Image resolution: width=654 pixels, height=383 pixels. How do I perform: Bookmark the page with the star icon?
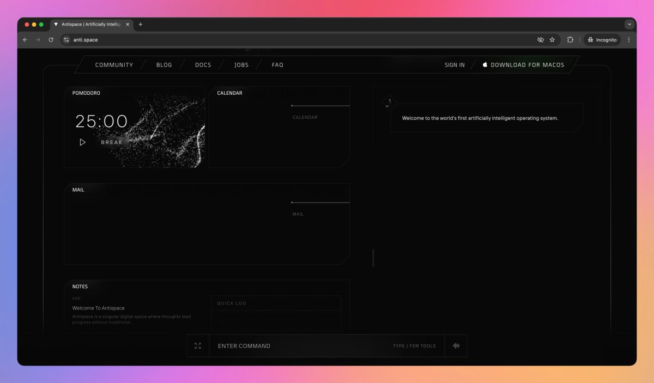coord(553,39)
